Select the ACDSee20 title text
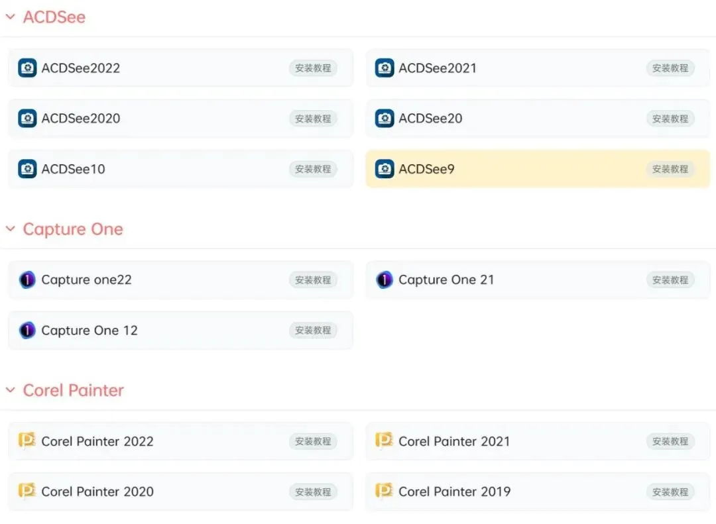The image size is (716, 524). [x=431, y=119]
